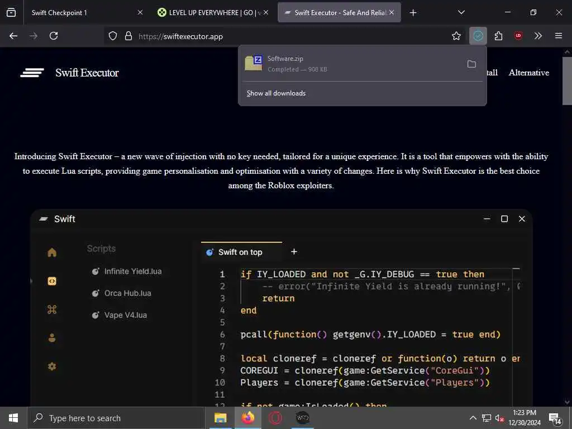572x429 pixels.
Task: Open the Swift user profile icon
Action: click(x=52, y=338)
